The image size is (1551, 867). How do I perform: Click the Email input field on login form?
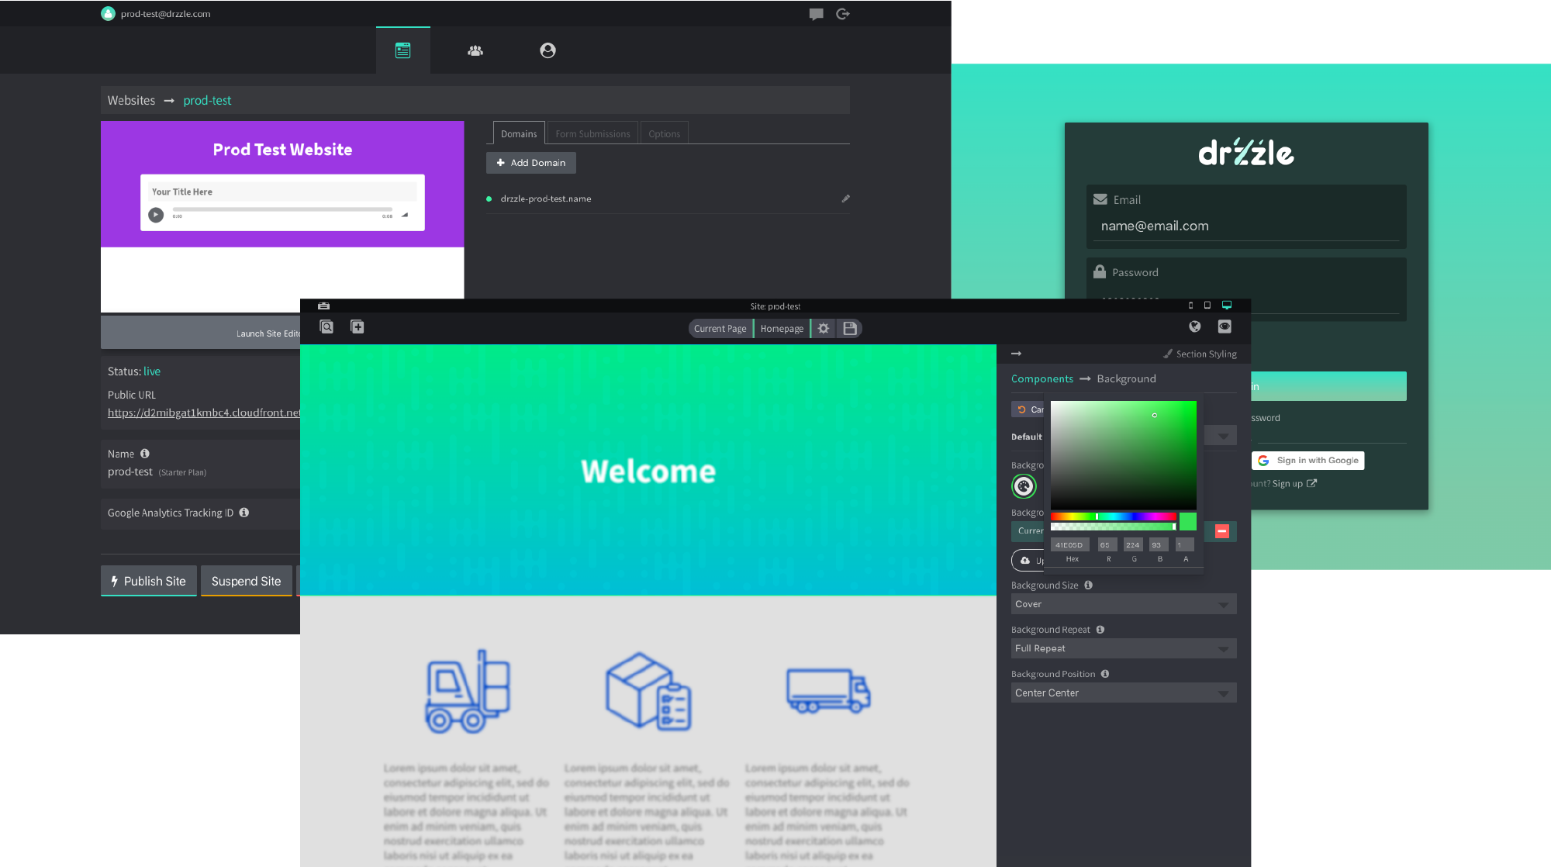point(1245,226)
